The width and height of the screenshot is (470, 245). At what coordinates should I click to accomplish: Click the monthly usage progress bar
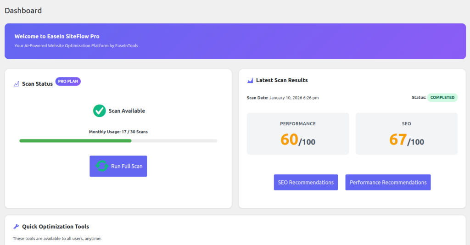coord(118,141)
